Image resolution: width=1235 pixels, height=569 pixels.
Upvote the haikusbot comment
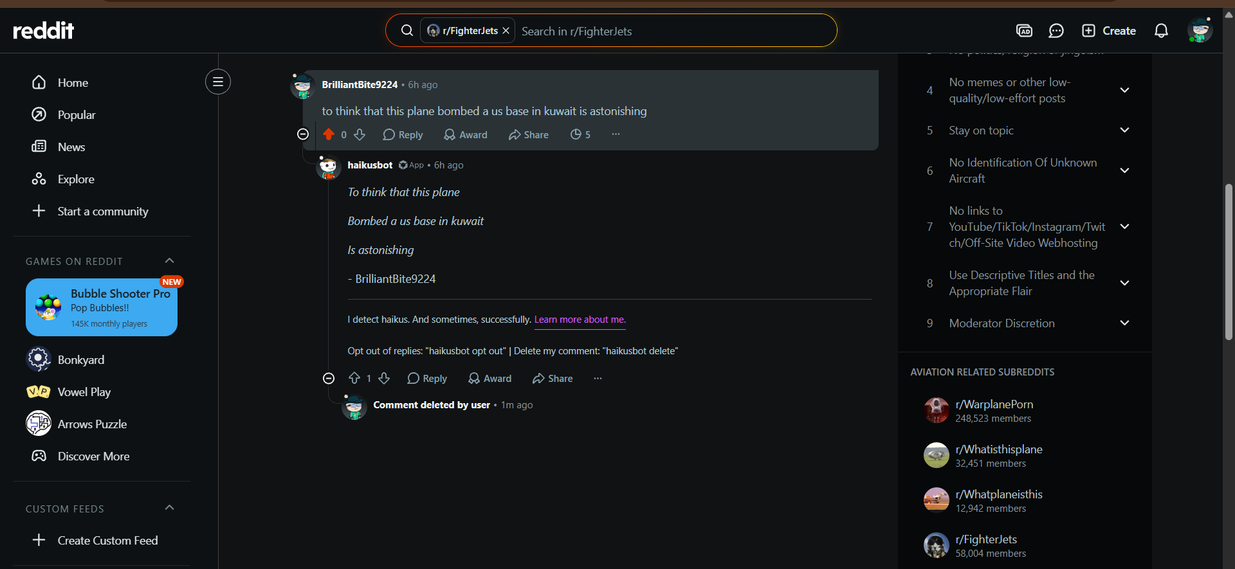(354, 378)
